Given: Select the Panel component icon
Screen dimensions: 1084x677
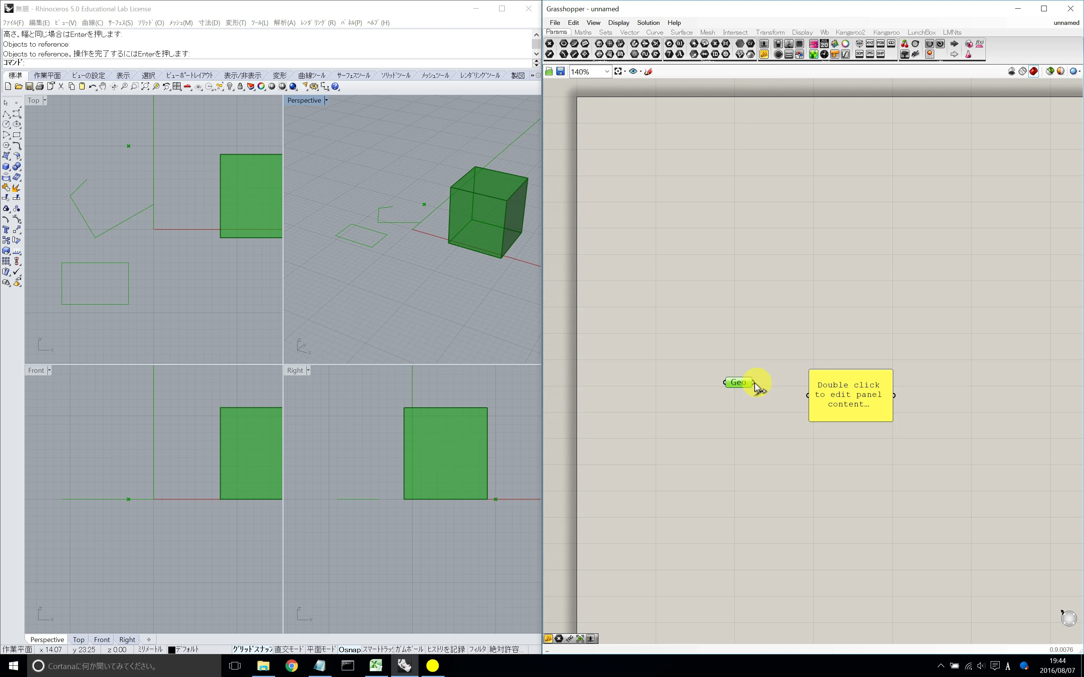Looking at the screenshot, I should [764, 54].
